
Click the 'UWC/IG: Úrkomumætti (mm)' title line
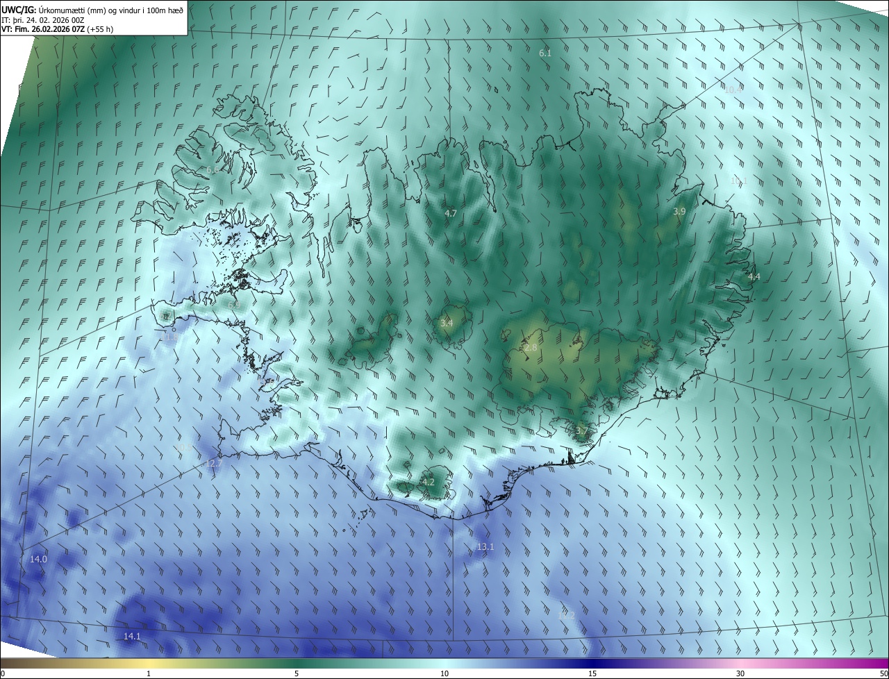tap(92, 10)
